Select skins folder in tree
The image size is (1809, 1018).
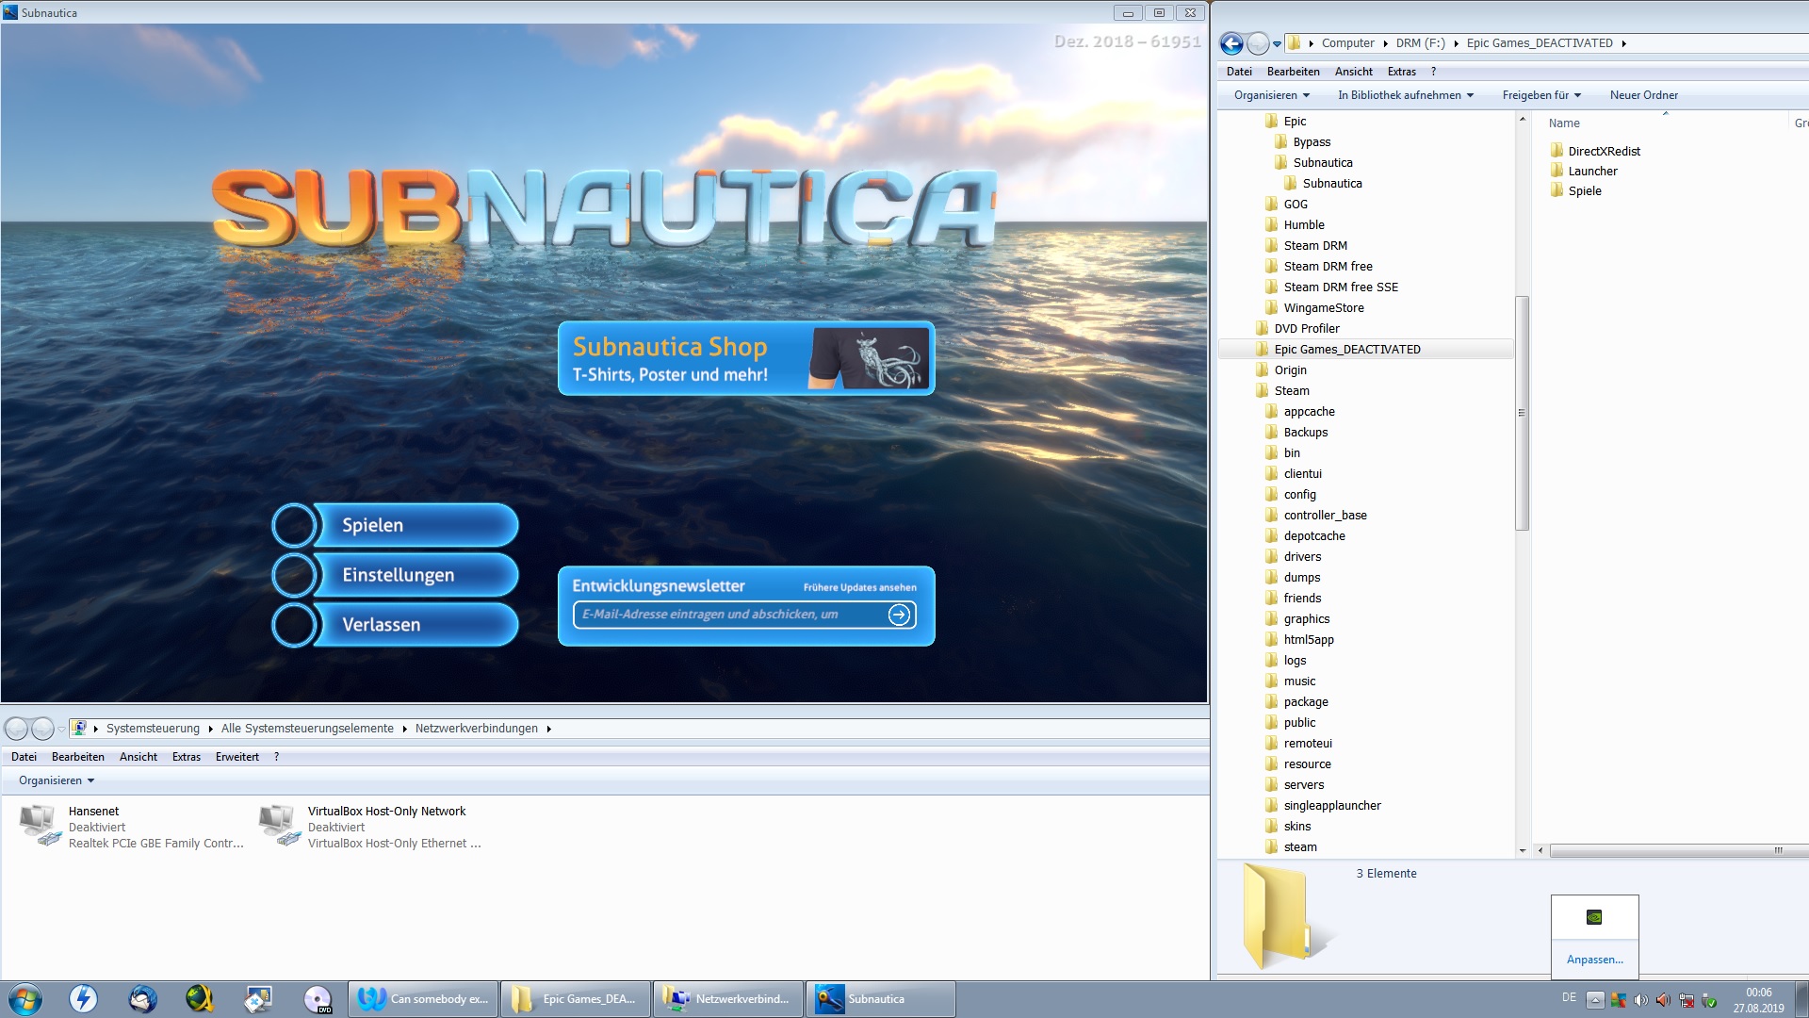1287,827
